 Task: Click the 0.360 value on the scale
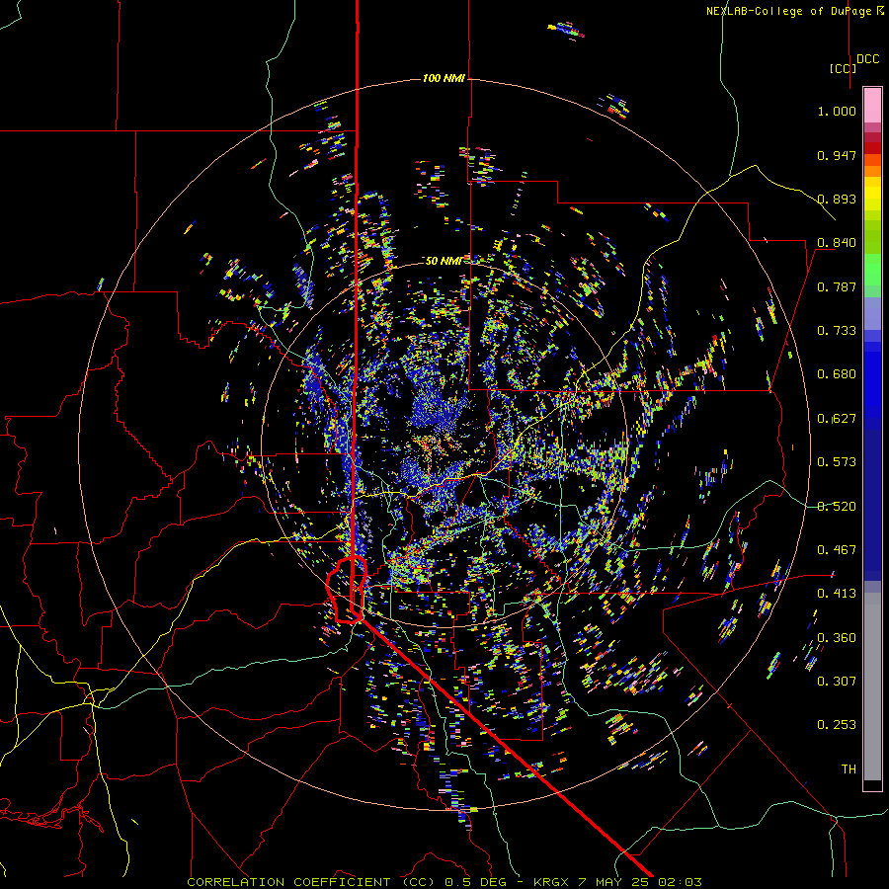pos(837,638)
